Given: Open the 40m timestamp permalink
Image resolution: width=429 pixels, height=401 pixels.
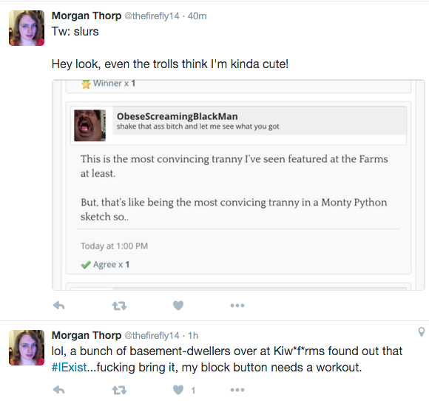Looking at the screenshot, I should coord(197,16).
